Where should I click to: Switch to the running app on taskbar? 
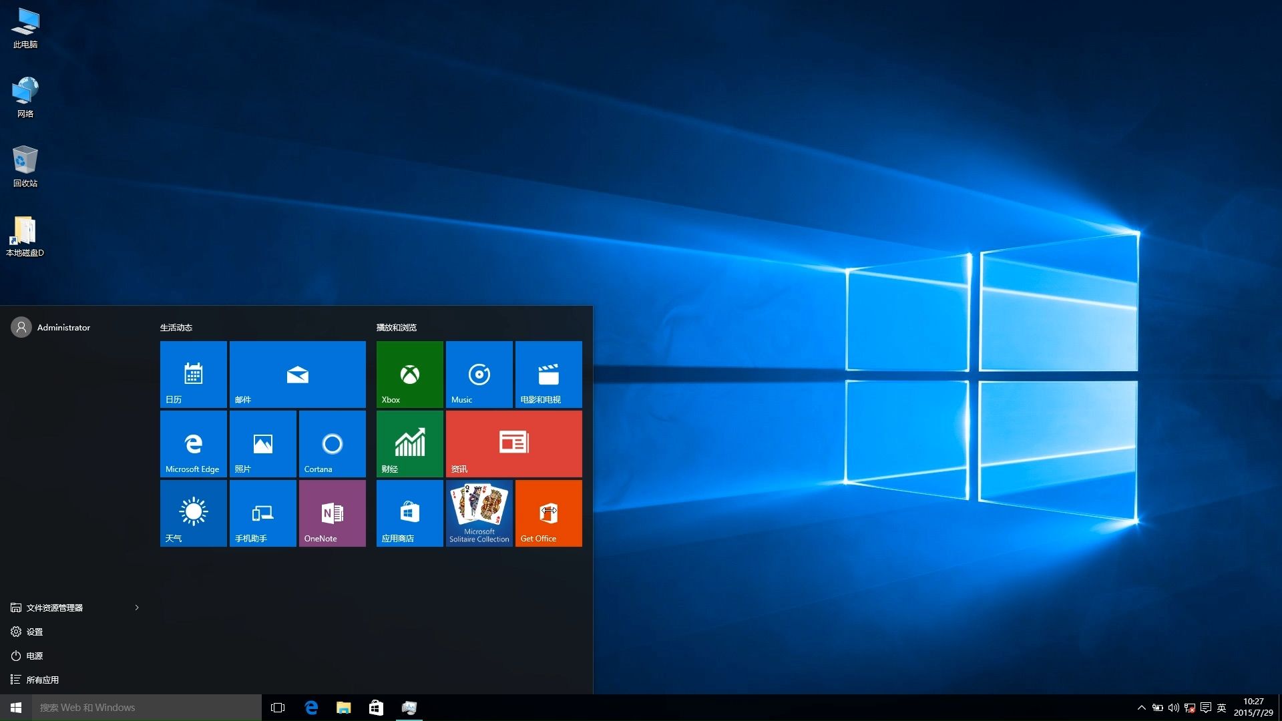pyautogui.click(x=409, y=708)
